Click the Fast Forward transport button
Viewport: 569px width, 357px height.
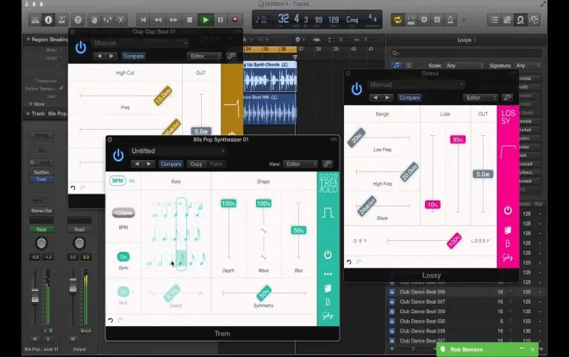tap(173, 20)
